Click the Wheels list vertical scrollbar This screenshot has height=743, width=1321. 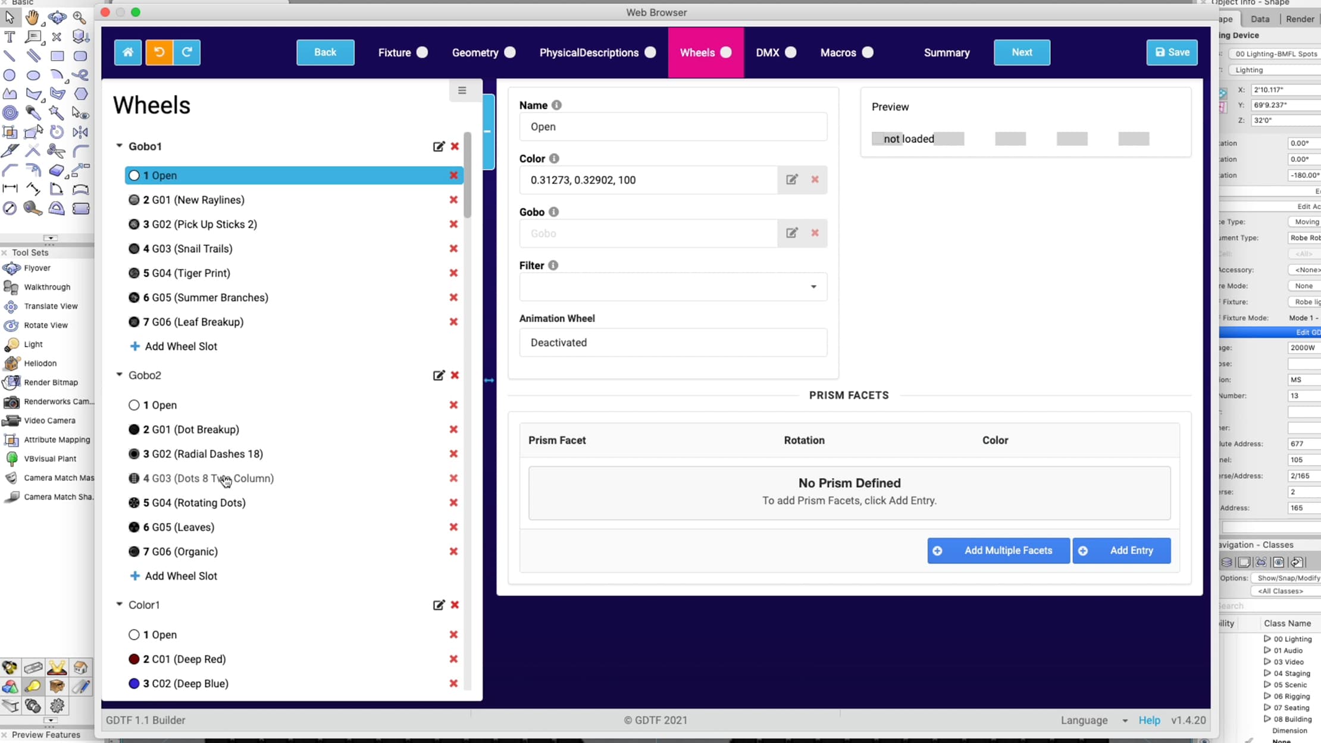tap(467, 176)
